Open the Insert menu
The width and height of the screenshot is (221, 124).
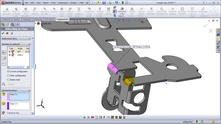coord(46,3)
